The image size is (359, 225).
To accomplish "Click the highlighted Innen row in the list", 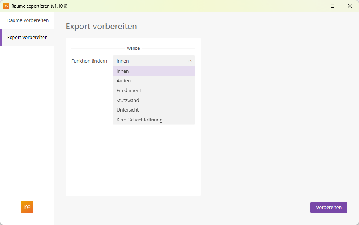I will [x=154, y=71].
